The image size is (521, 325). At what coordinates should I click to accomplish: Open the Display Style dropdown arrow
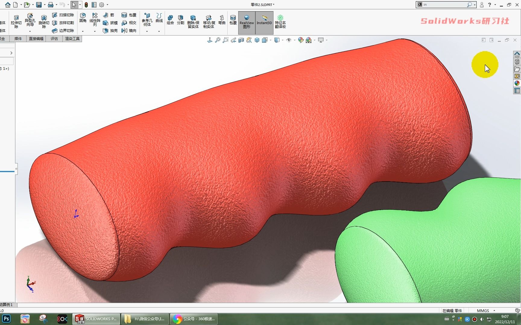point(283,40)
